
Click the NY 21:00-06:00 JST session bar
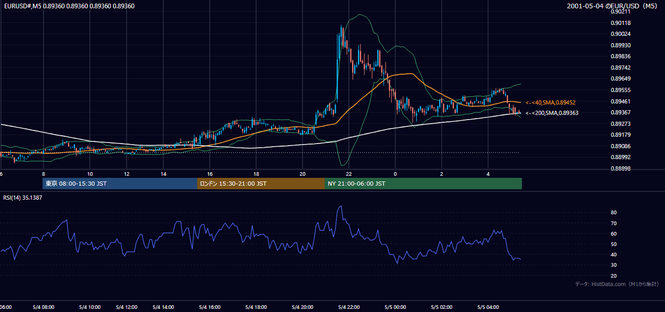pos(423,184)
